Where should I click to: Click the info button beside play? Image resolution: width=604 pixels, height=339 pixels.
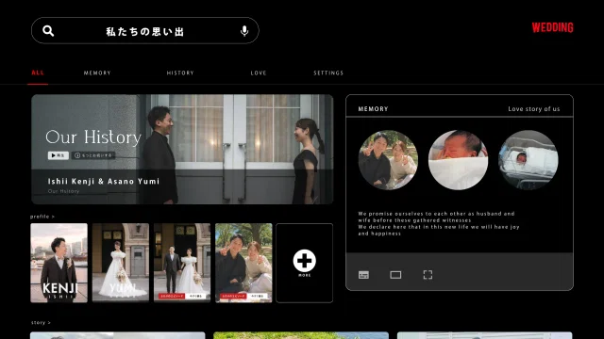click(x=93, y=155)
